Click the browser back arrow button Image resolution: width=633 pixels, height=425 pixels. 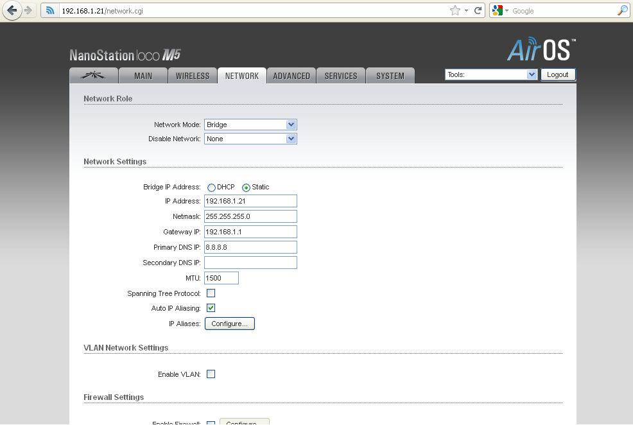[x=12, y=10]
